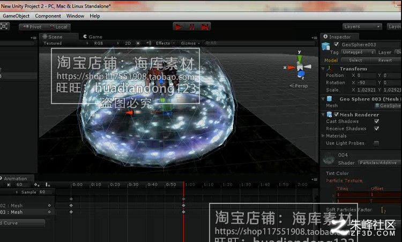The height and width of the screenshot is (242, 402).
Task: Open the Layout dropdown at top right
Action: 394,27
